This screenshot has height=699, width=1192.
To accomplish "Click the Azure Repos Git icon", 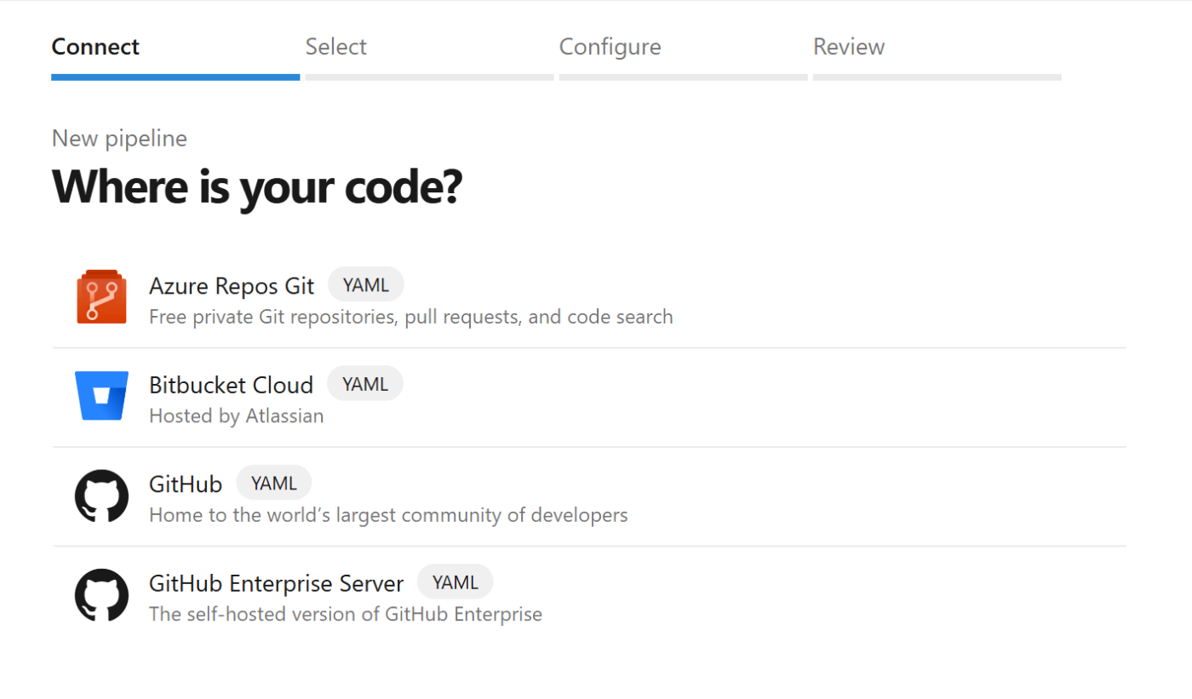I will click(101, 297).
